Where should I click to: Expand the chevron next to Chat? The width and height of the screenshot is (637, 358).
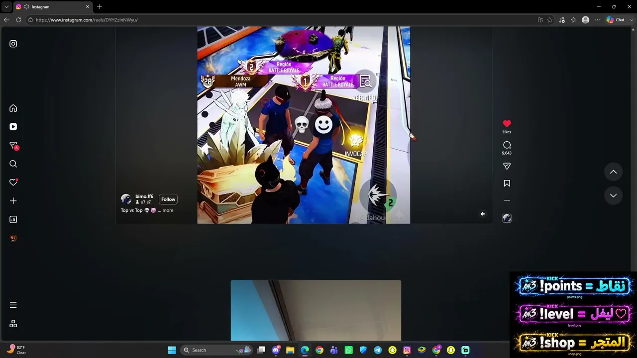(631, 20)
